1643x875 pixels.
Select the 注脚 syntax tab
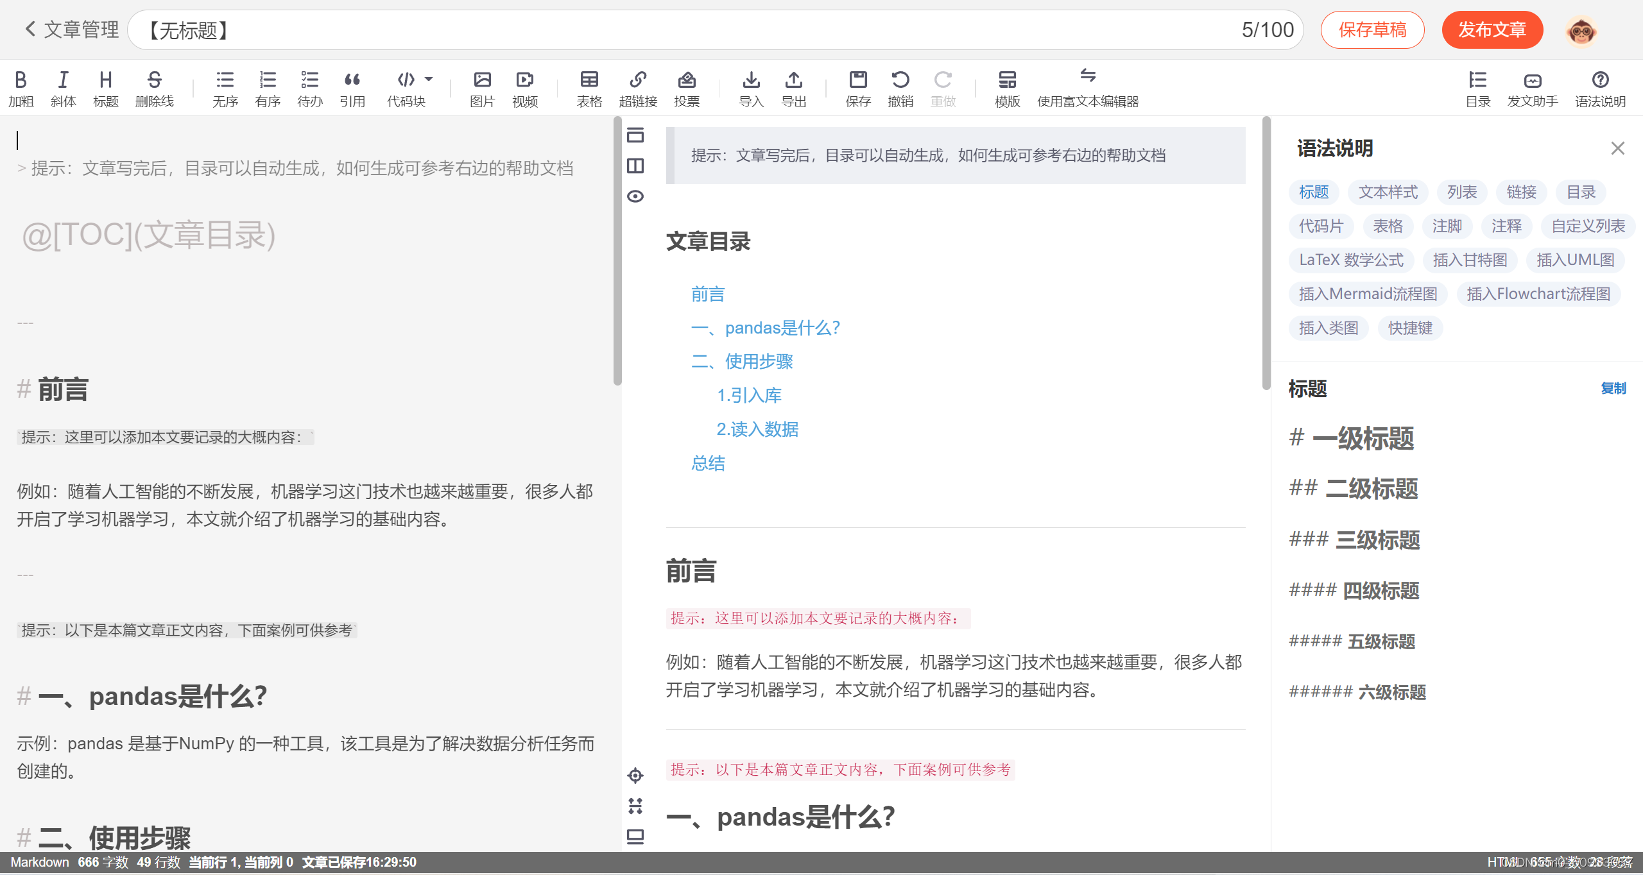point(1447,226)
